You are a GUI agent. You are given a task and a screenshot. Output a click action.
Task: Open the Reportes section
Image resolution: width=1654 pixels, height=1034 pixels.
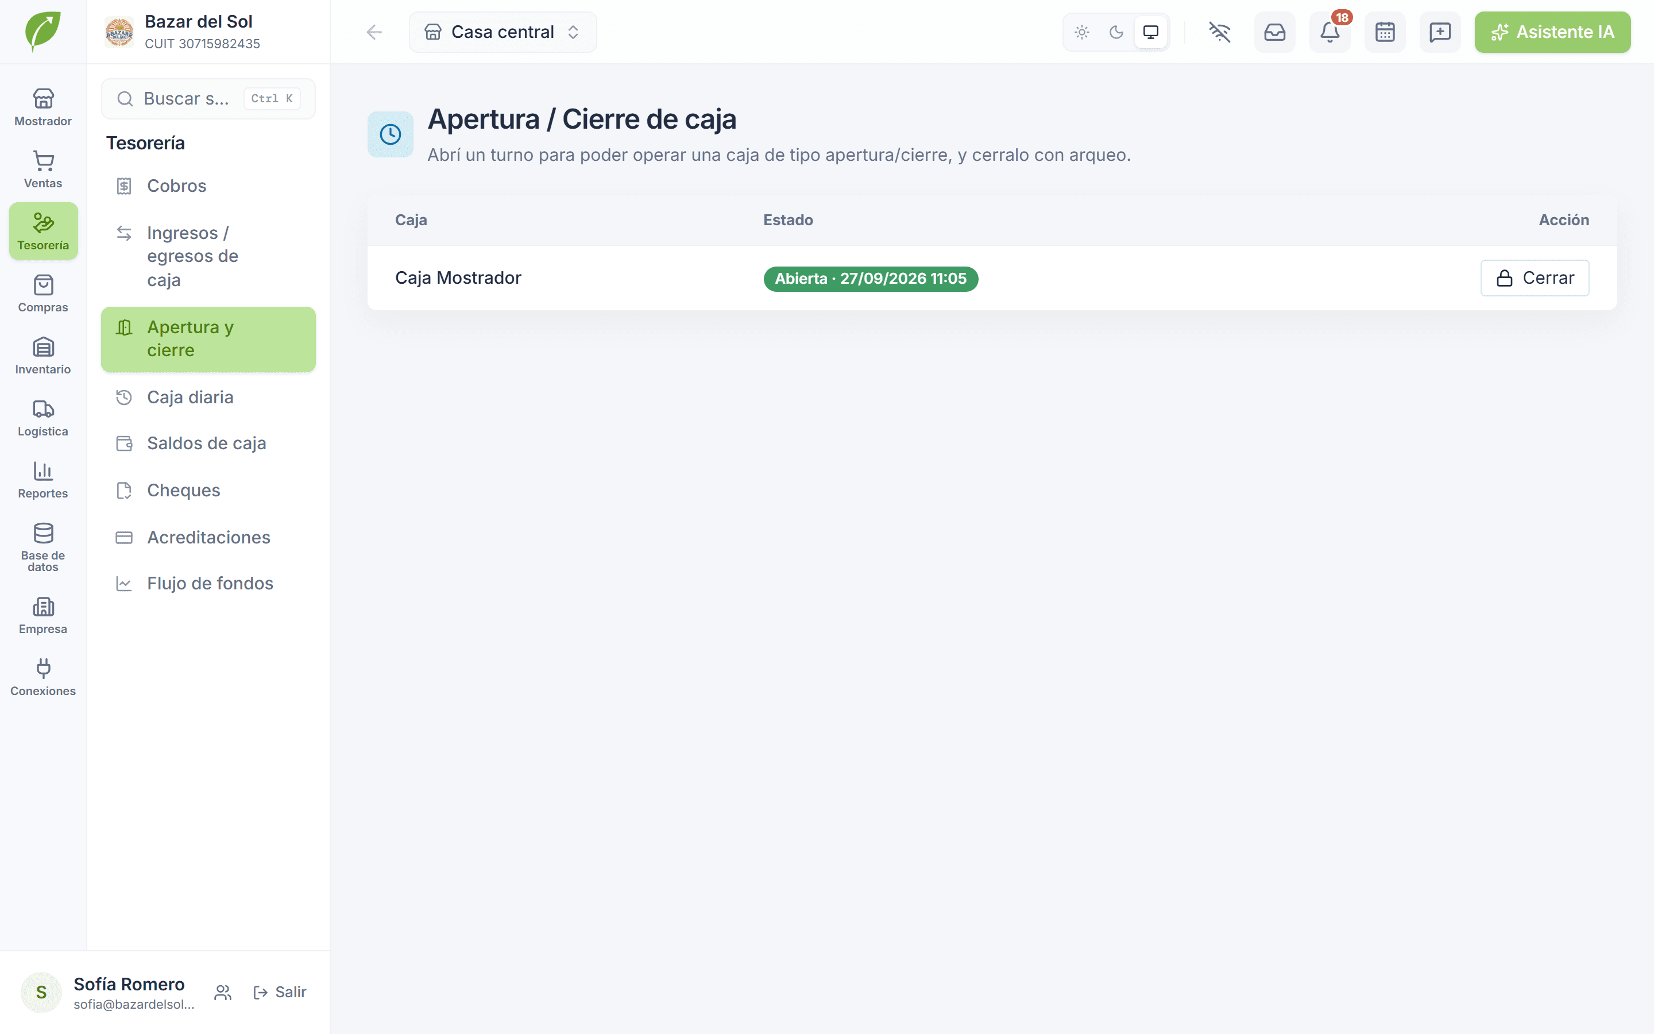[x=43, y=480]
